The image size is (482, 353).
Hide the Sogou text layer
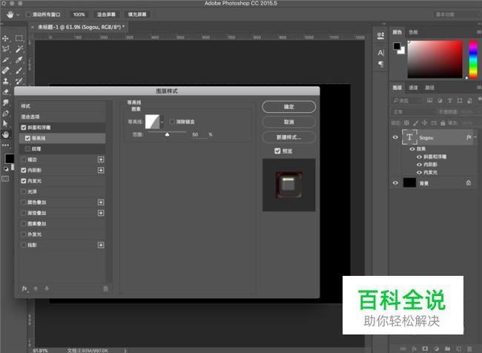click(x=395, y=137)
